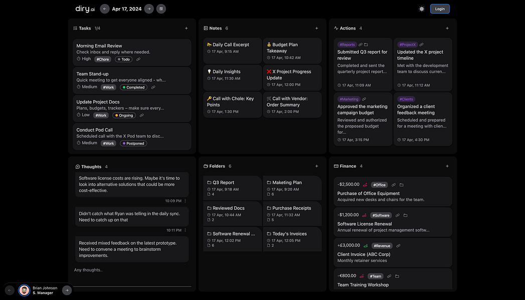Click the Todo status on Morning Email Review
The width and height of the screenshot is (525, 300).
pyautogui.click(x=123, y=59)
